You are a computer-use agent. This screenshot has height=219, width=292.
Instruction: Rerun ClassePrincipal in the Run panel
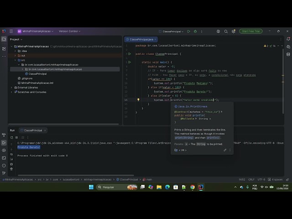[11, 137]
